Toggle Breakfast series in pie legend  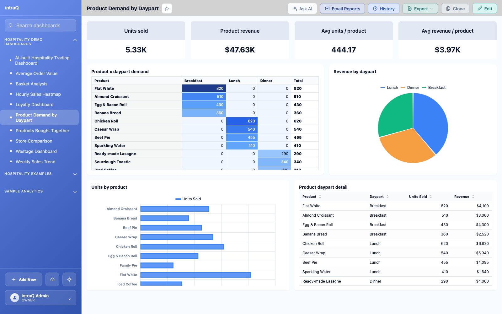click(x=434, y=88)
